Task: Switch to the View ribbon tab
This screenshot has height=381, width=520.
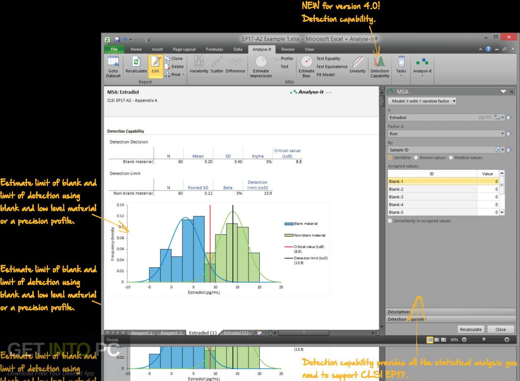Action: click(x=309, y=49)
